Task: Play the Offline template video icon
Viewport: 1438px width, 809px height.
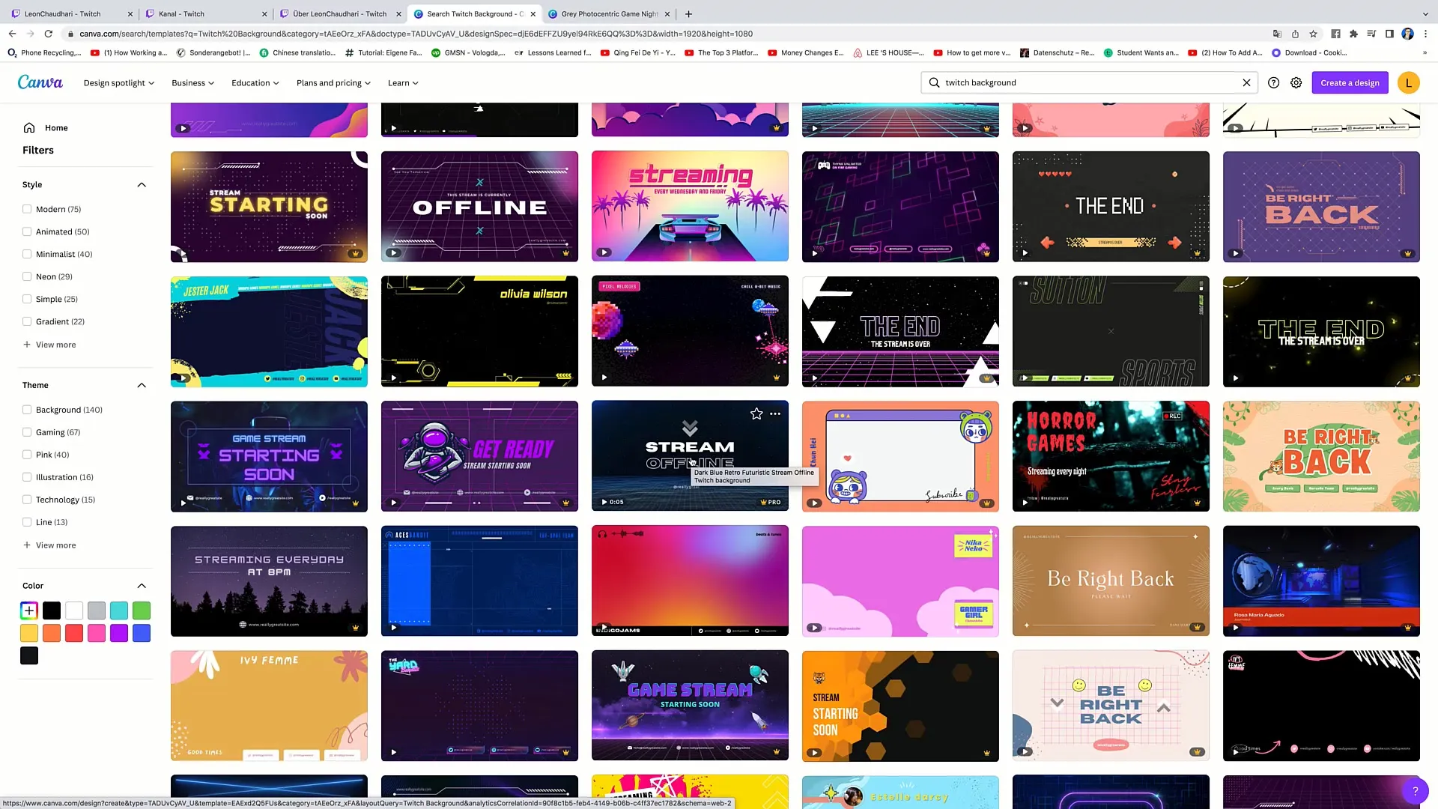Action: (394, 252)
